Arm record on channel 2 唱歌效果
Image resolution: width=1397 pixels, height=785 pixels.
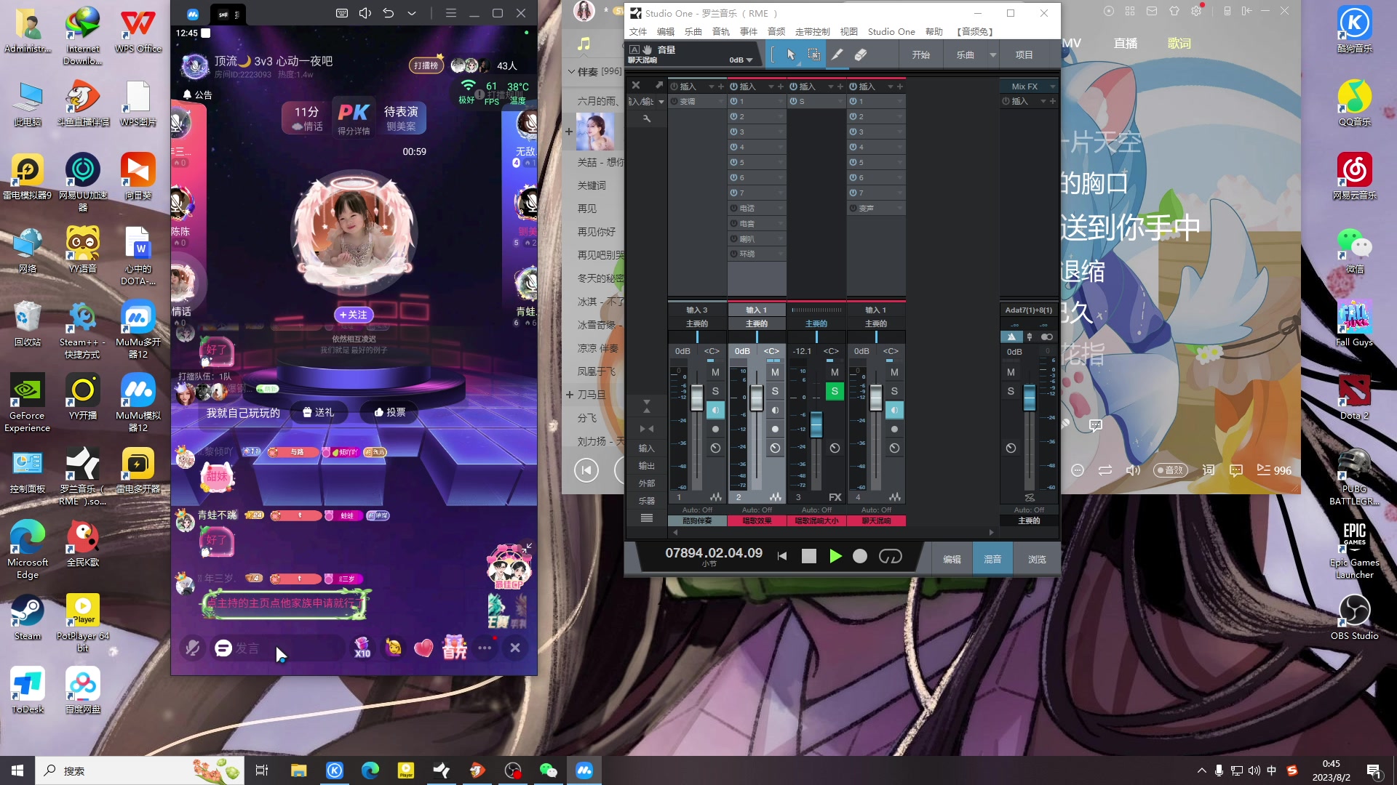[x=775, y=429]
